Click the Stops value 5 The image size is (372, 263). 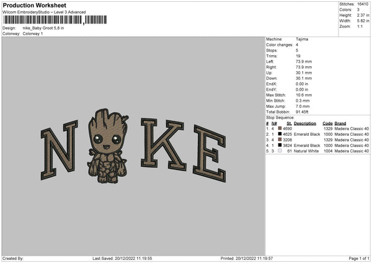(297, 50)
